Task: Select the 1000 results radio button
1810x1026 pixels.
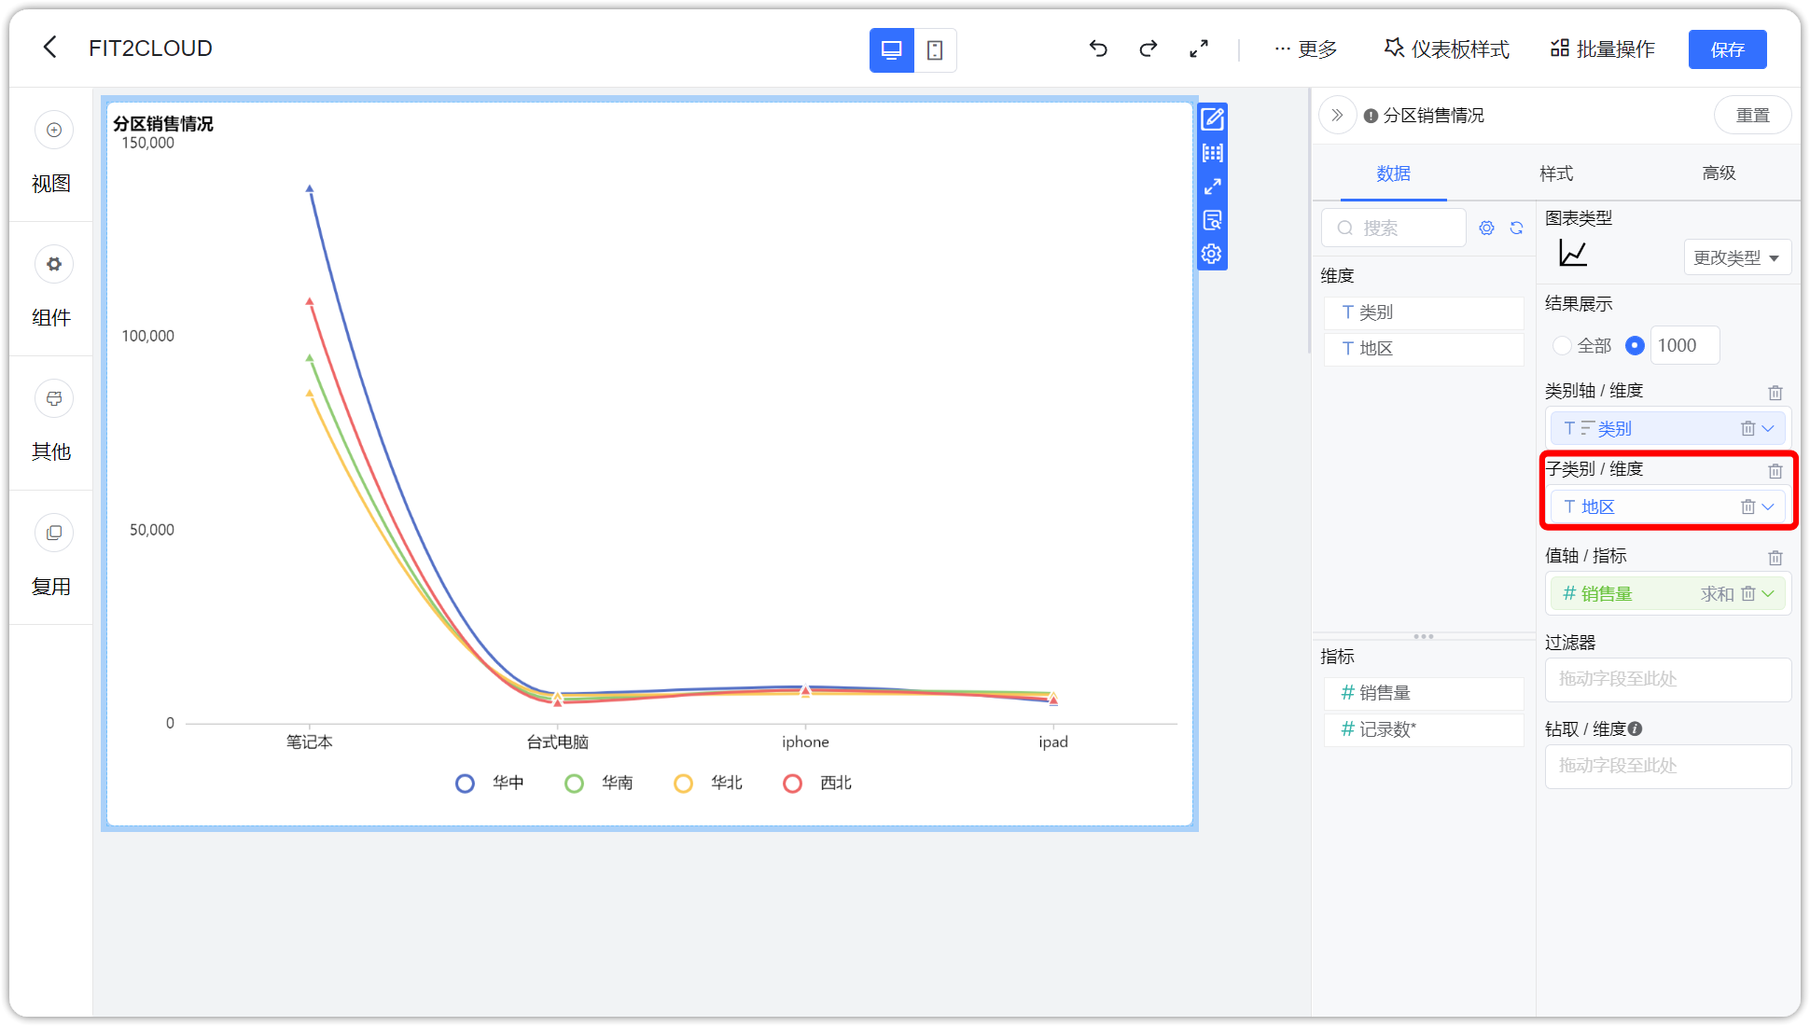Action: coord(1635,346)
